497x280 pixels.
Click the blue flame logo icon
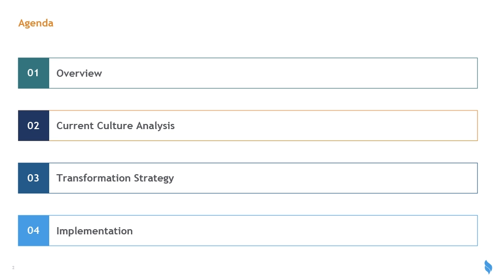tap(488, 268)
